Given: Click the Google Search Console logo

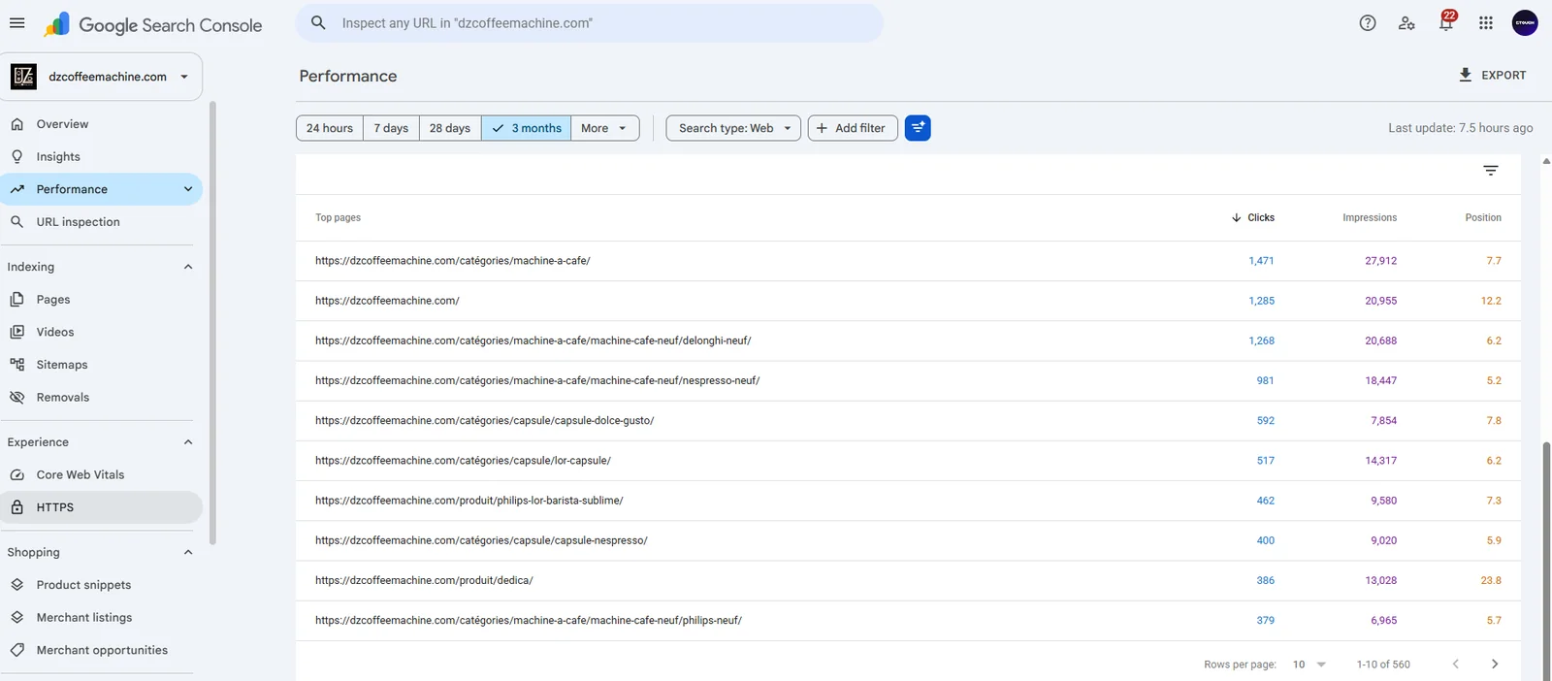Looking at the screenshot, I should [152, 25].
